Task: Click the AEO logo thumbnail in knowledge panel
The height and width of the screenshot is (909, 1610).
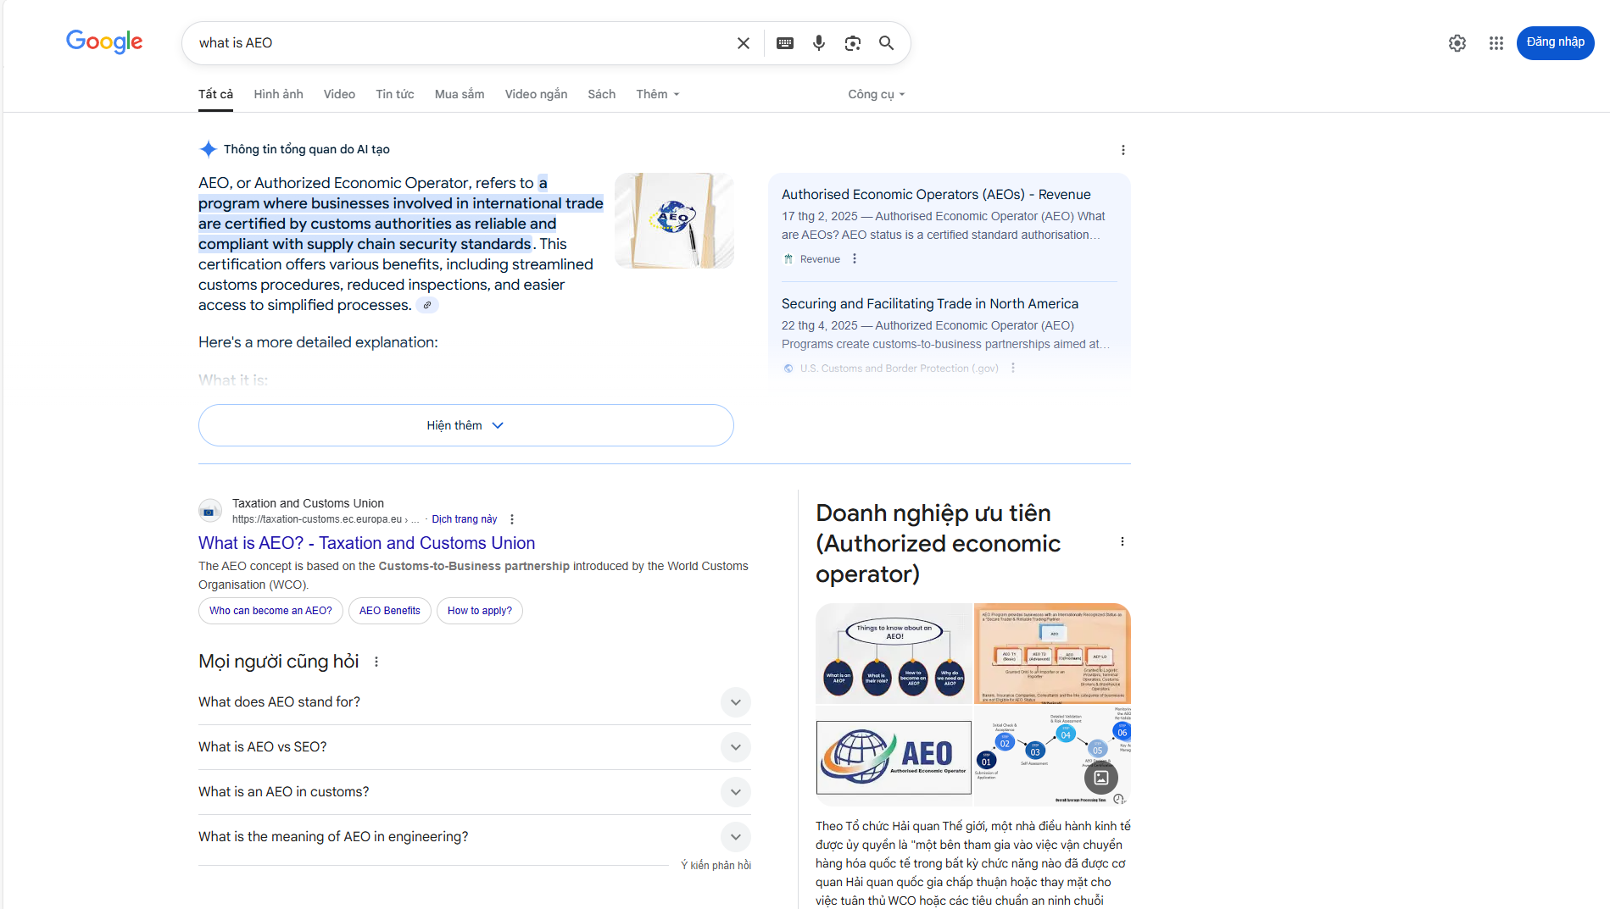Action: (894, 757)
